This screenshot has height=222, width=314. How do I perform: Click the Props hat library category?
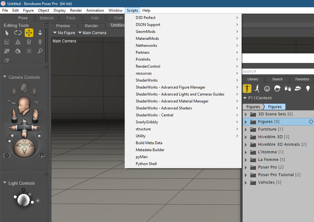point(298,89)
